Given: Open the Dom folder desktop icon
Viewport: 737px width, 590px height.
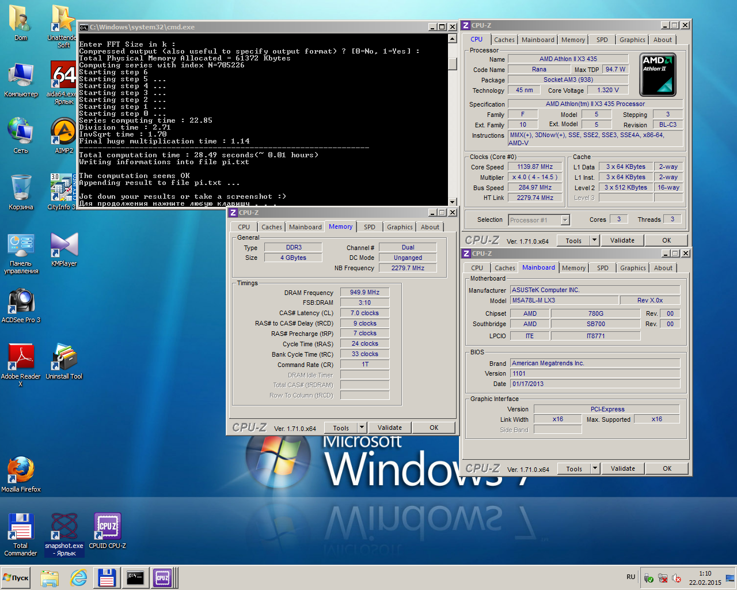Looking at the screenshot, I should click(21, 23).
